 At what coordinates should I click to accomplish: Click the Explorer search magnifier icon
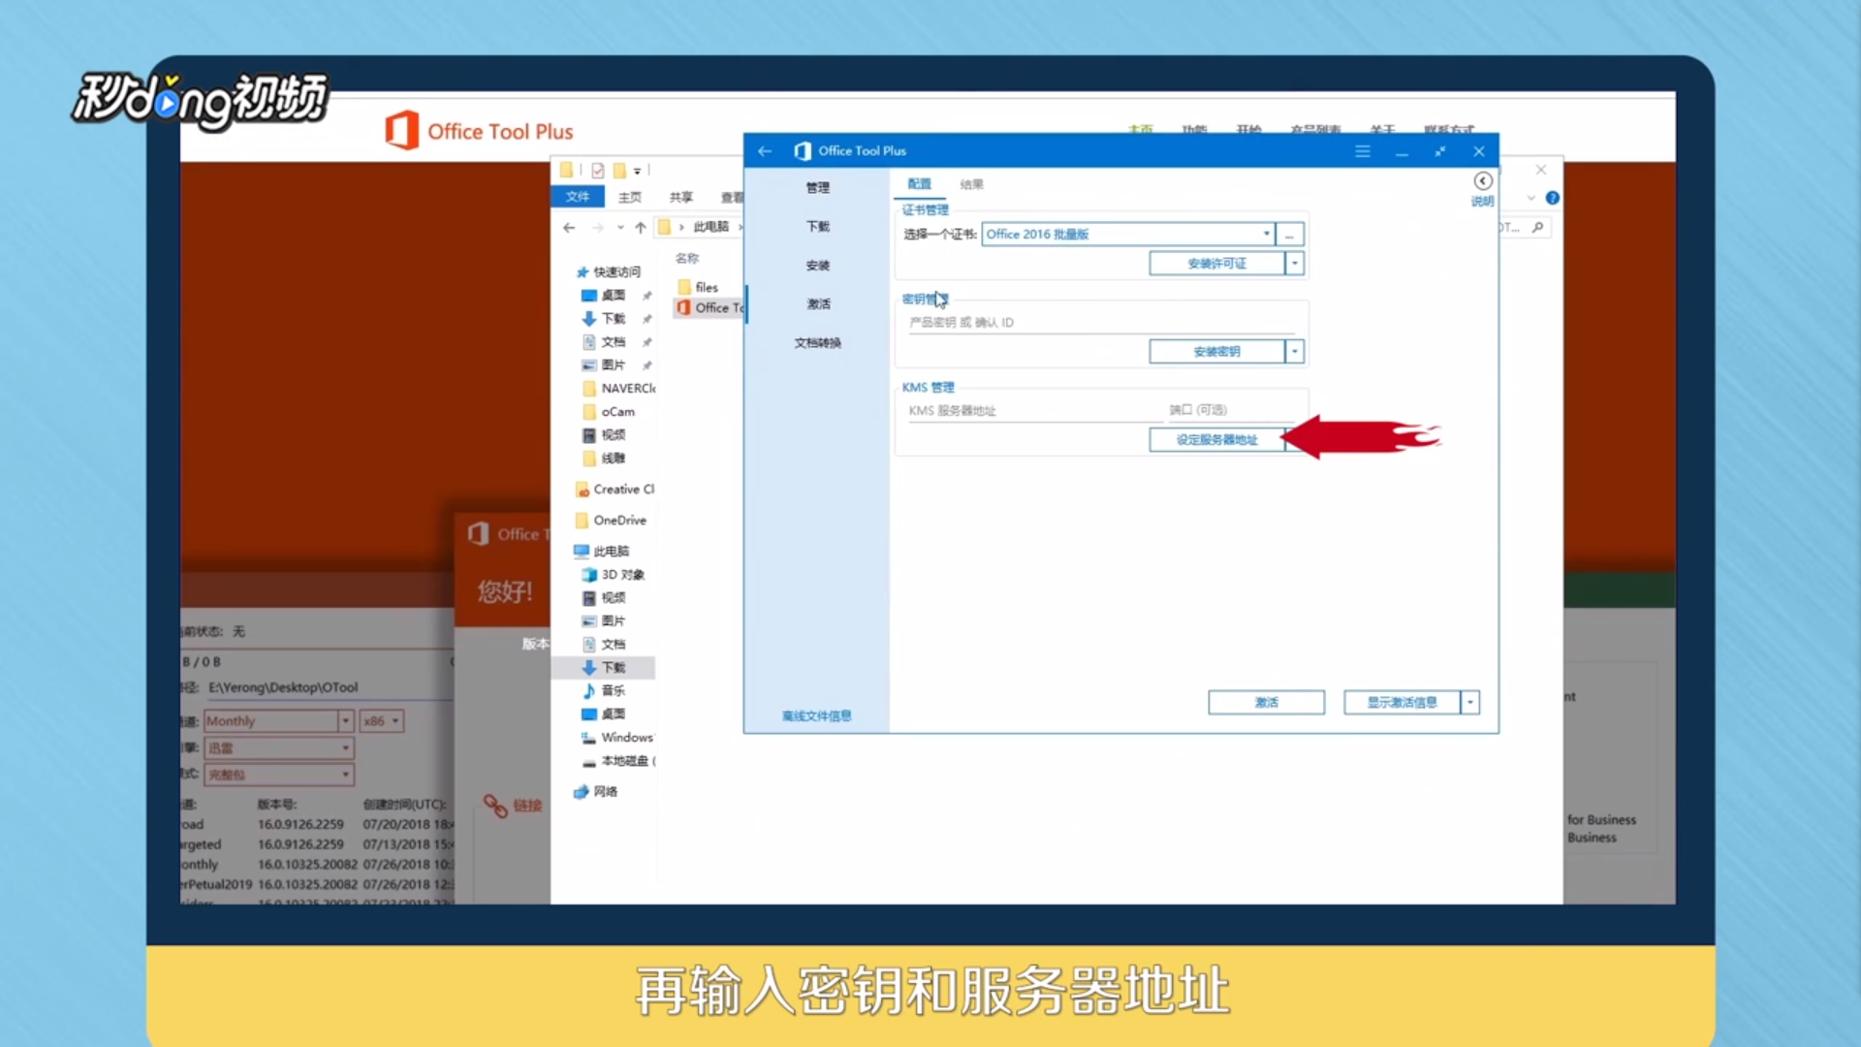[1537, 228]
